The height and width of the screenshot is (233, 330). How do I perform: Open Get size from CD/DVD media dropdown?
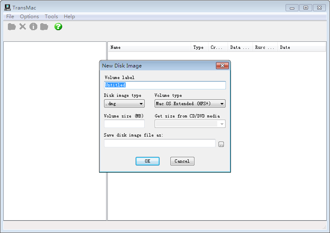(x=190, y=124)
